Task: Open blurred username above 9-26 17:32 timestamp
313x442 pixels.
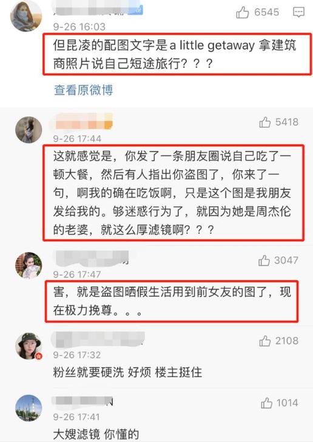Action: [x=98, y=340]
